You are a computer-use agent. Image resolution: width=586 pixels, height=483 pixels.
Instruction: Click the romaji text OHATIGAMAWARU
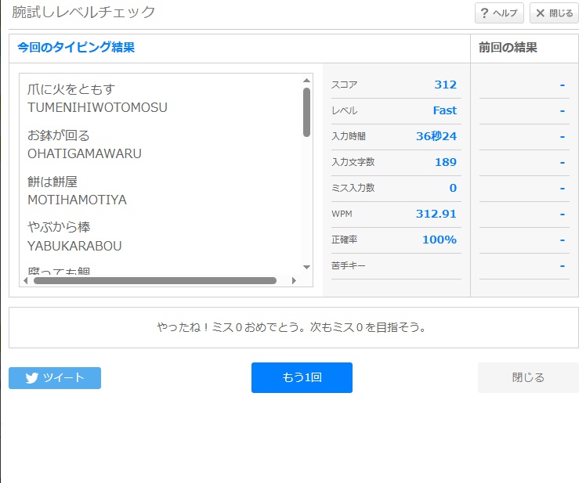click(85, 153)
